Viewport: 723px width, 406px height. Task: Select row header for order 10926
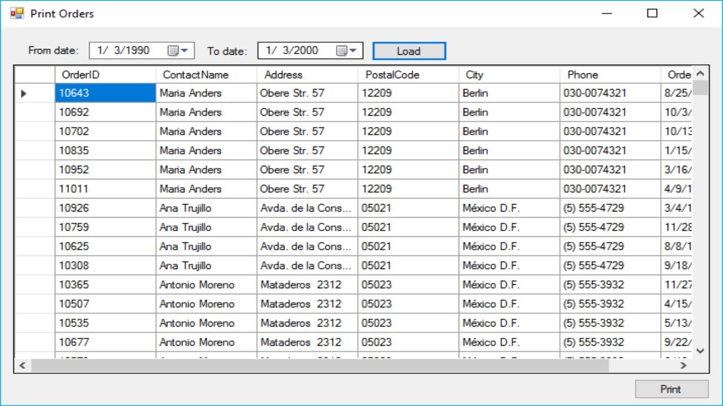(34, 208)
